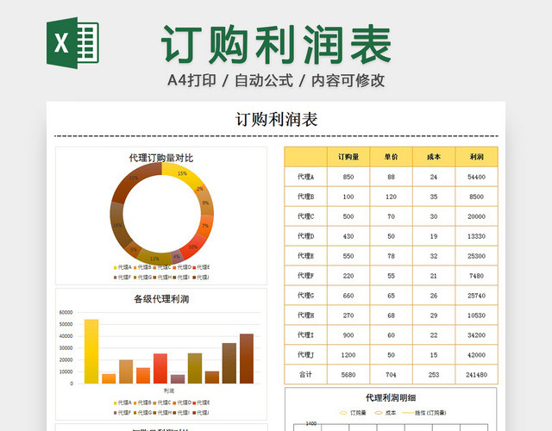
Task: Select 代理H profit cell 10530
Action: [477, 315]
